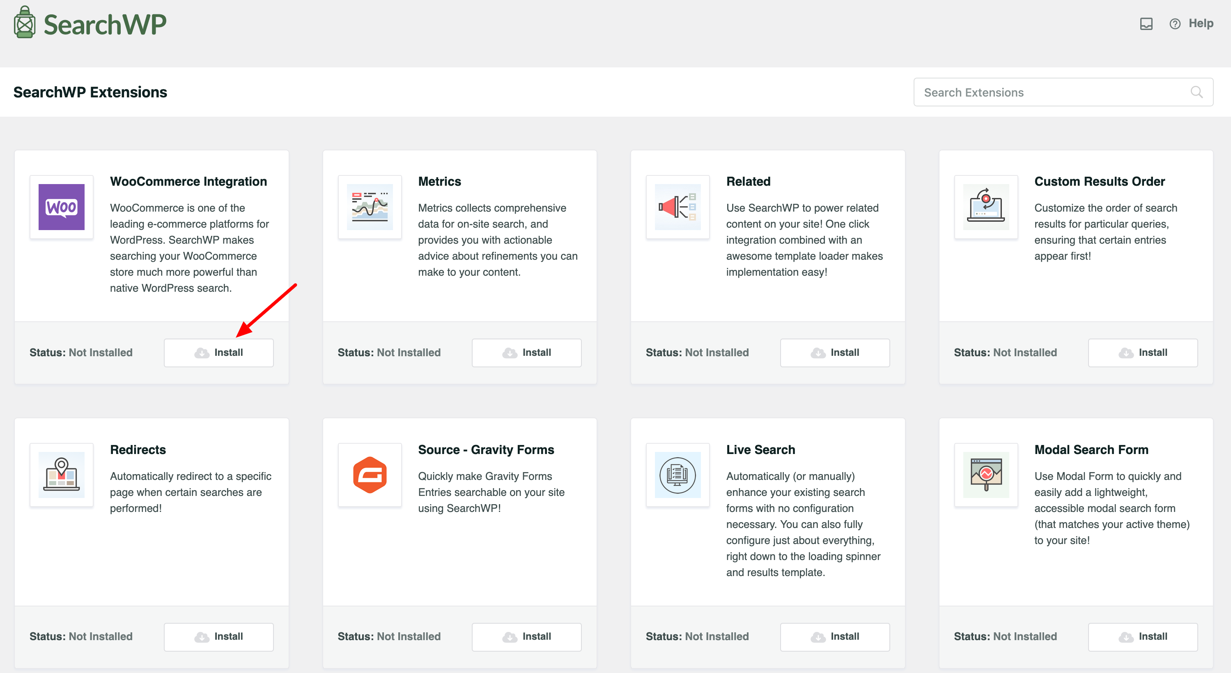Install the Related extension
This screenshot has height=673, width=1231.
pos(835,353)
